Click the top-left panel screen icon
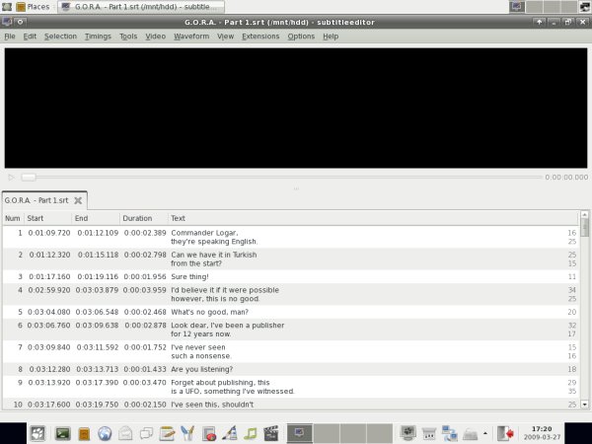 (7, 7)
